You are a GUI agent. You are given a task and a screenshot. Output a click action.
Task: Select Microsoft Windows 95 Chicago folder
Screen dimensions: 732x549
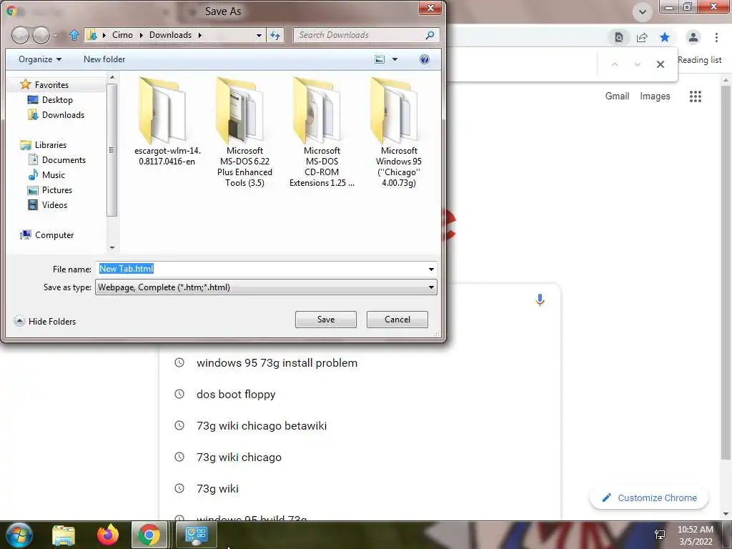399,132
